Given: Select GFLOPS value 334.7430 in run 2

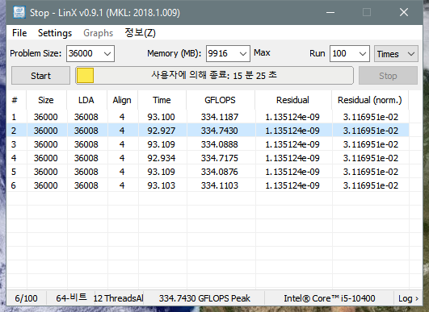Looking at the screenshot, I should click(220, 131).
